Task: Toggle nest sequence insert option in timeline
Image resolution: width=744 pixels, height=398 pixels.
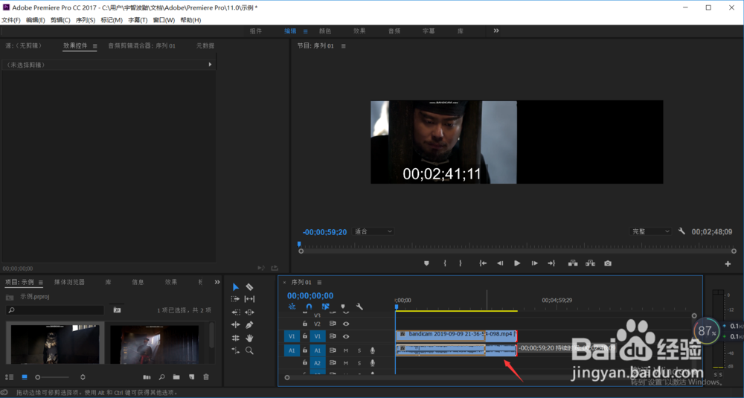Action: pos(292,307)
